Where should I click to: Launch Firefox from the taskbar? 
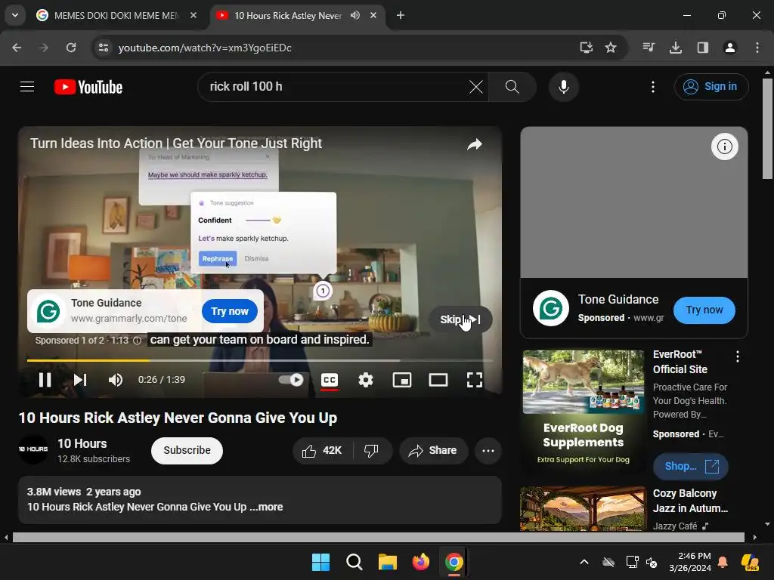click(x=420, y=562)
